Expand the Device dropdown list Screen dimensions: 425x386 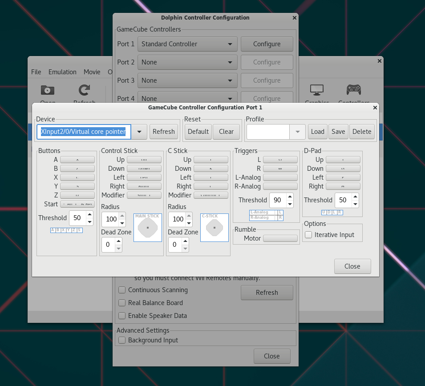click(139, 132)
